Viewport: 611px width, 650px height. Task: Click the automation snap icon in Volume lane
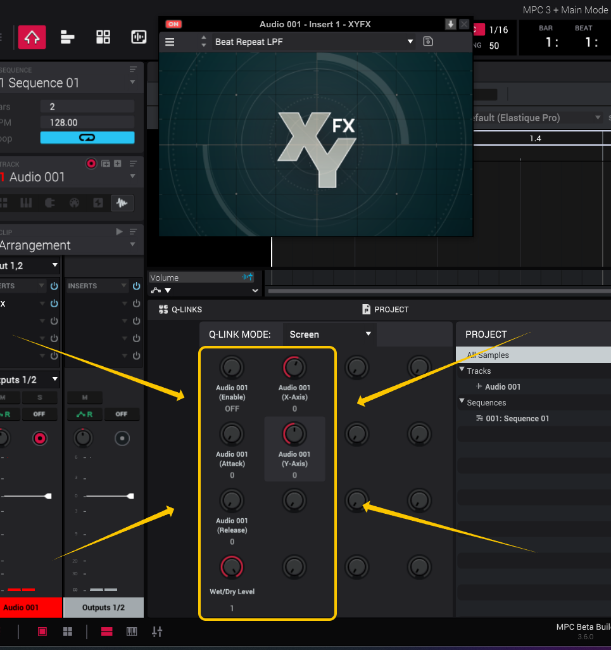point(248,277)
